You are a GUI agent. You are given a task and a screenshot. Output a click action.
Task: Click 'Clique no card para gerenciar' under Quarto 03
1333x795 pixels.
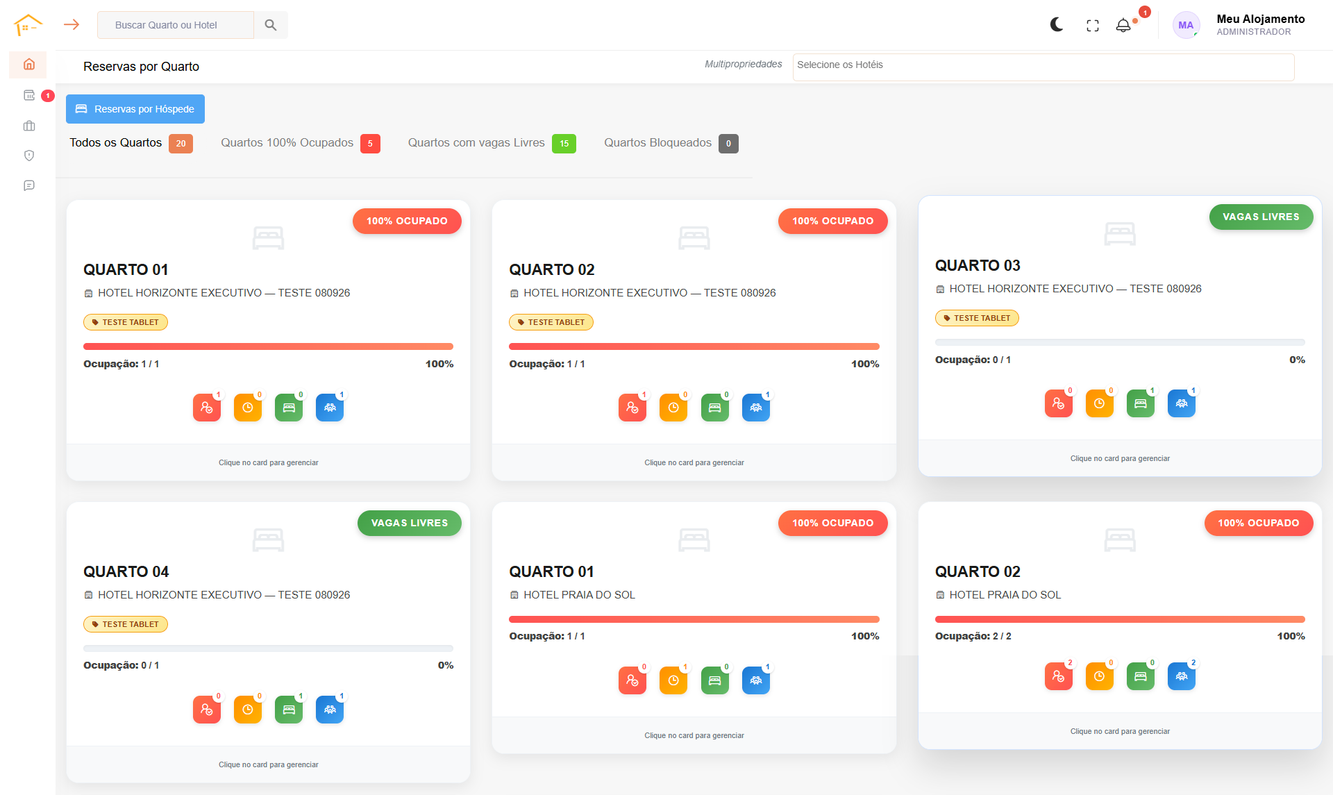pyautogui.click(x=1120, y=458)
